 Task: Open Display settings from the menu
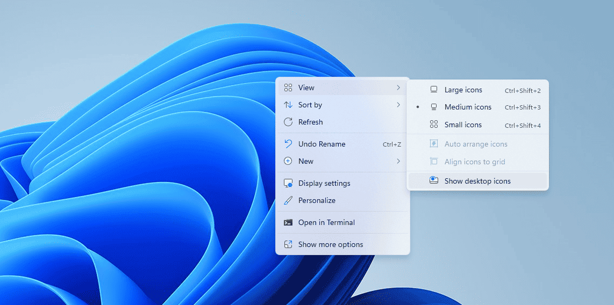pos(342,184)
